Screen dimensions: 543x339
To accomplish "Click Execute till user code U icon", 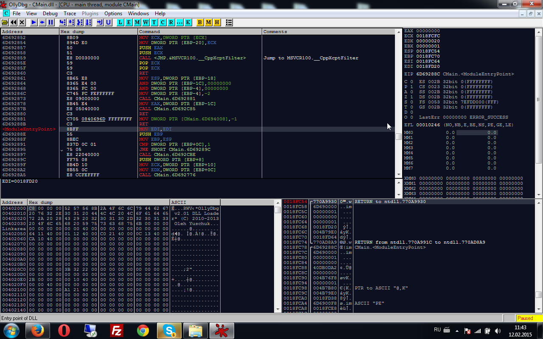I will tap(109, 22).
